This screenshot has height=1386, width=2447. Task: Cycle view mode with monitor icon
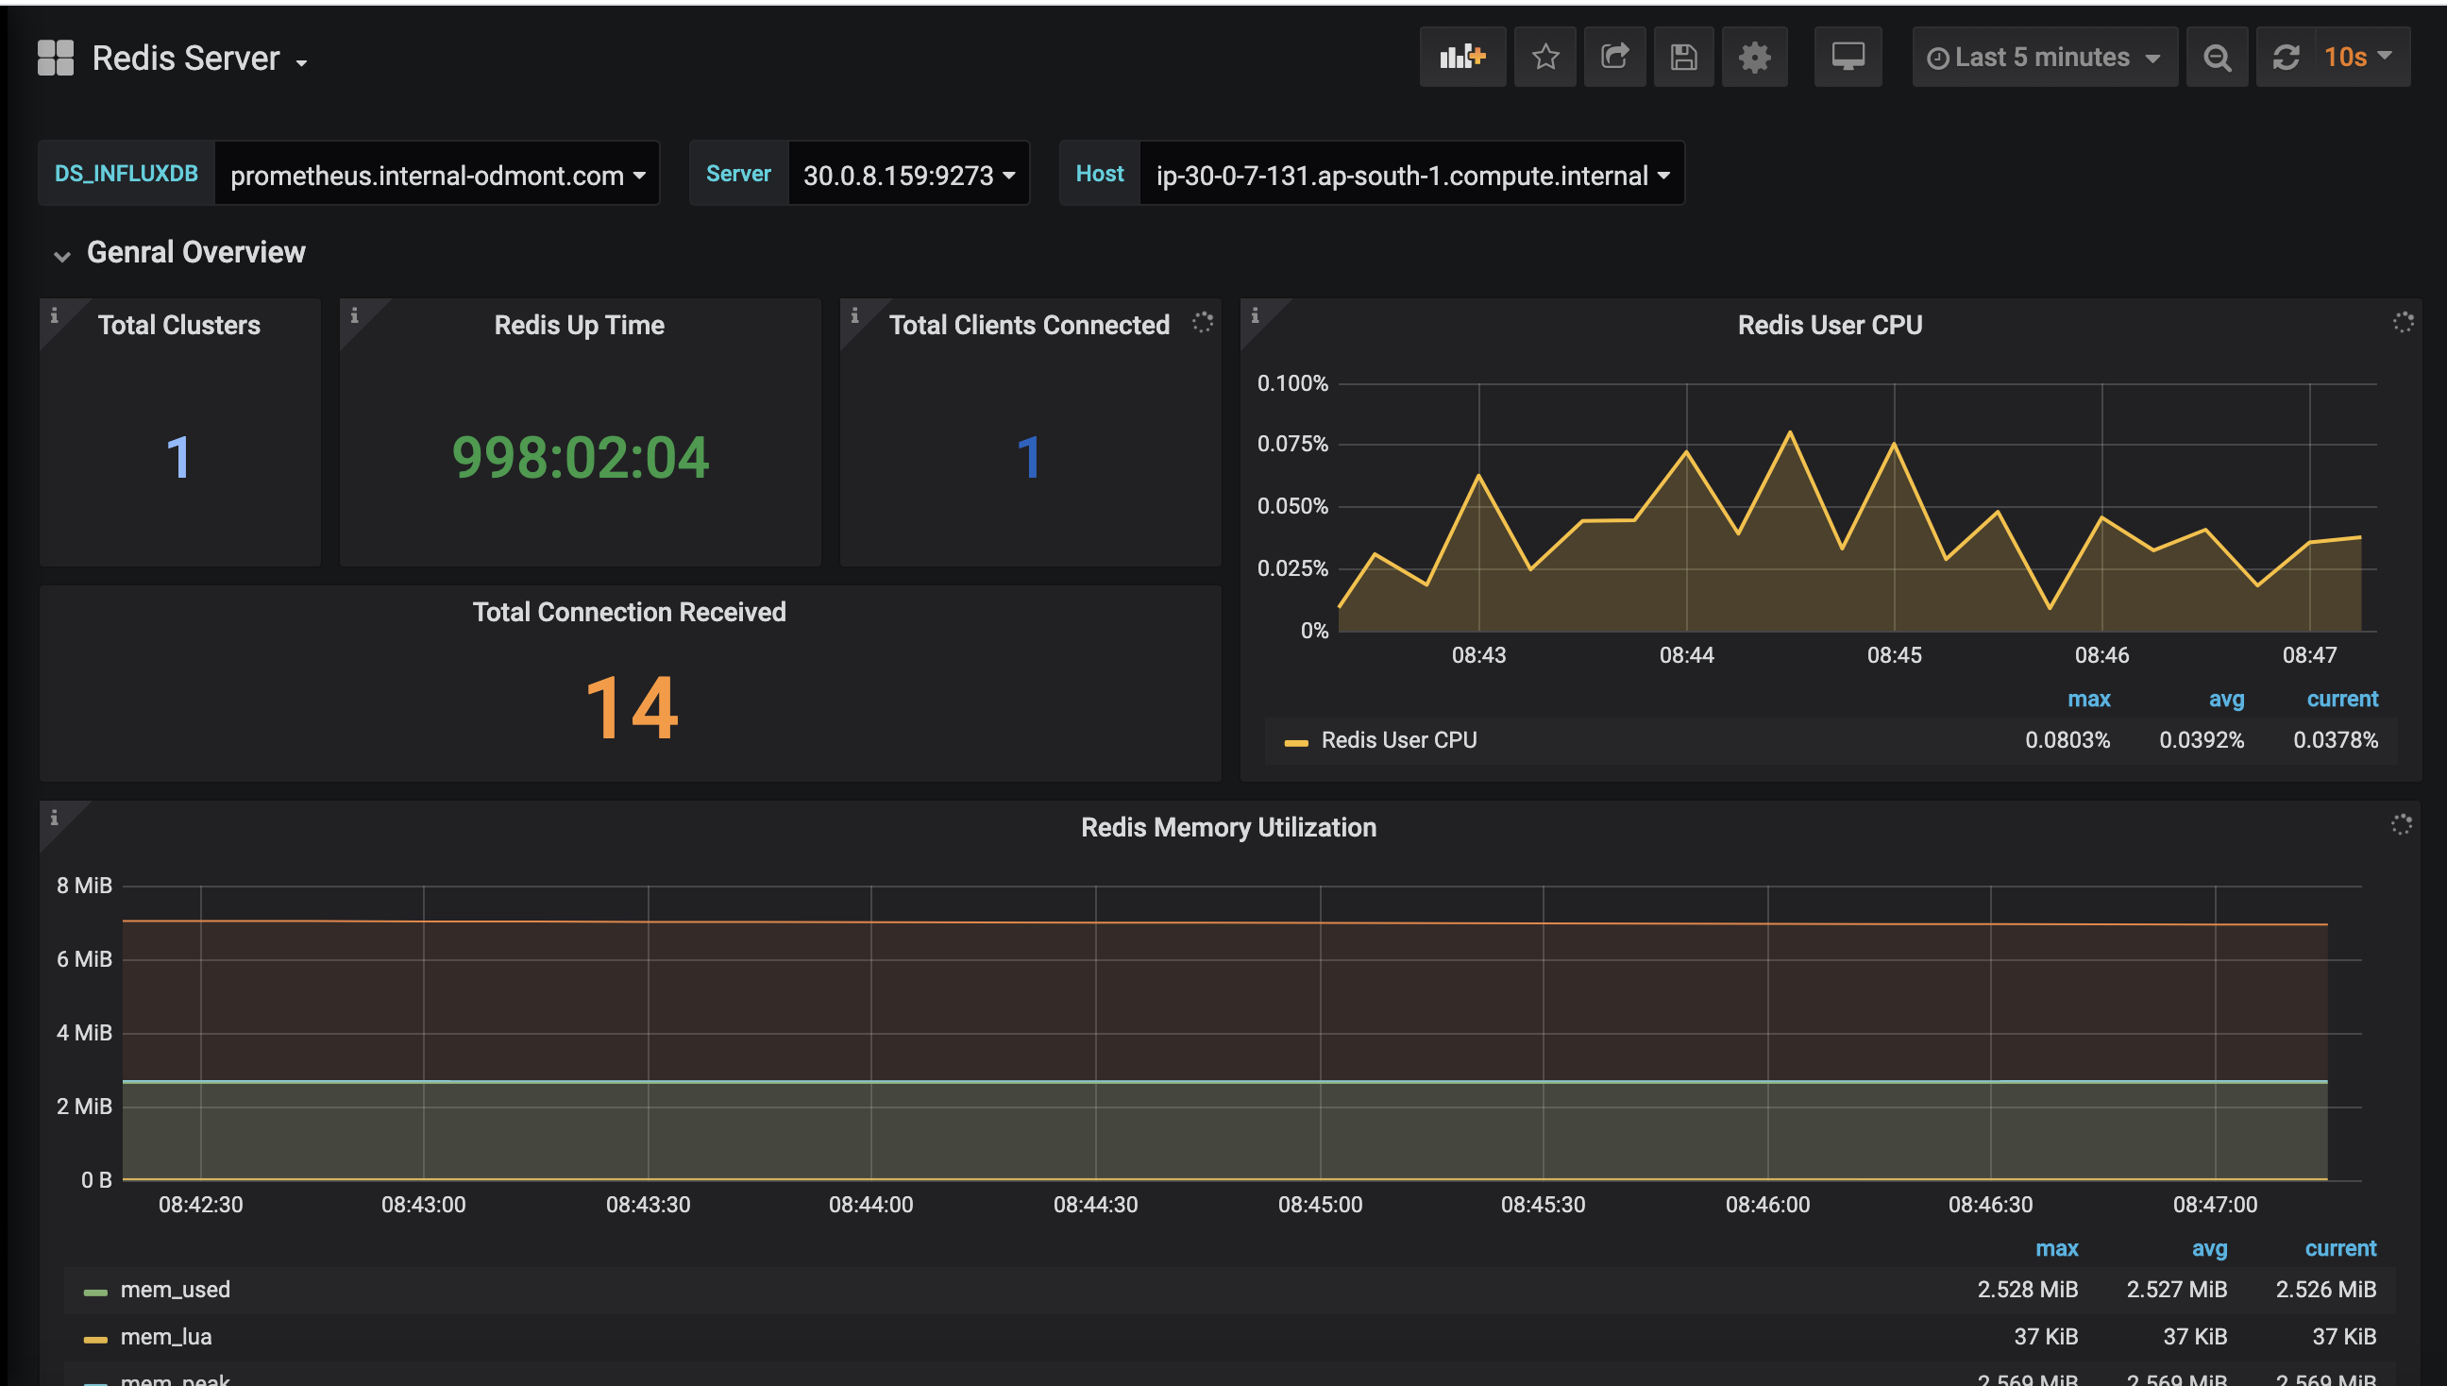tap(1848, 57)
